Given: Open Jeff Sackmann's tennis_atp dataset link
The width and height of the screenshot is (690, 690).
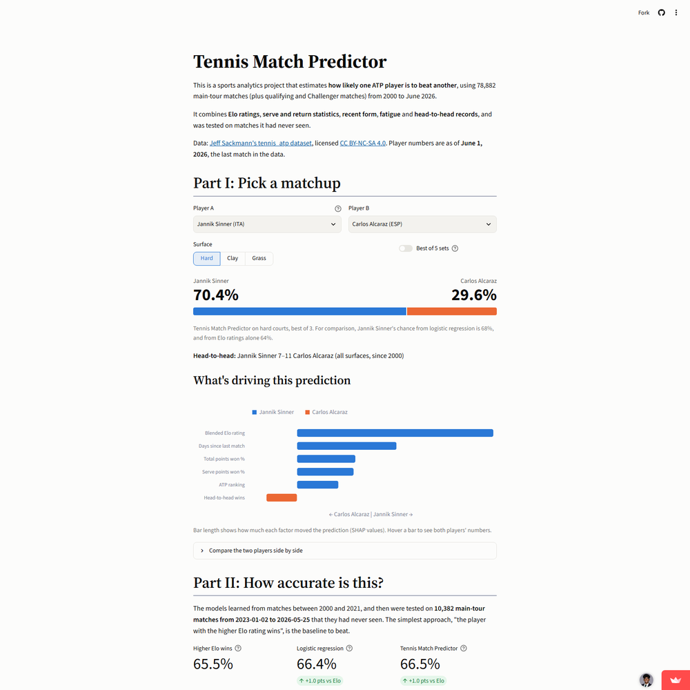Looking at the screenshot, I should pos(261,143).
